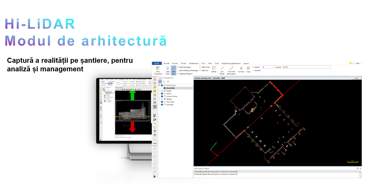Click the yellow help icon beside Style
371x195 pixels.
pos(350,63)
